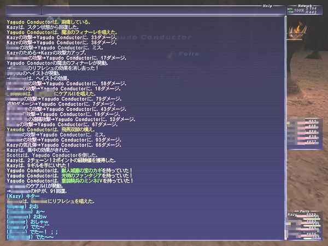Click the "(Kazy) キター" chat message

[x=22, y=196]
